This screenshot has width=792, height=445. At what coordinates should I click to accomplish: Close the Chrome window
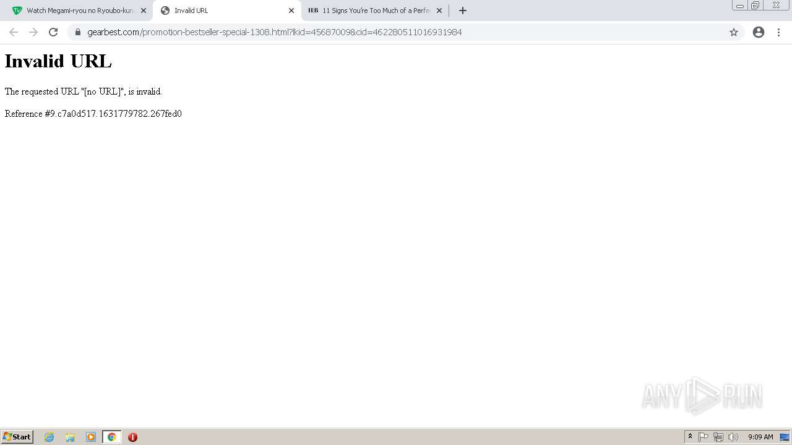tap(776, 6)
